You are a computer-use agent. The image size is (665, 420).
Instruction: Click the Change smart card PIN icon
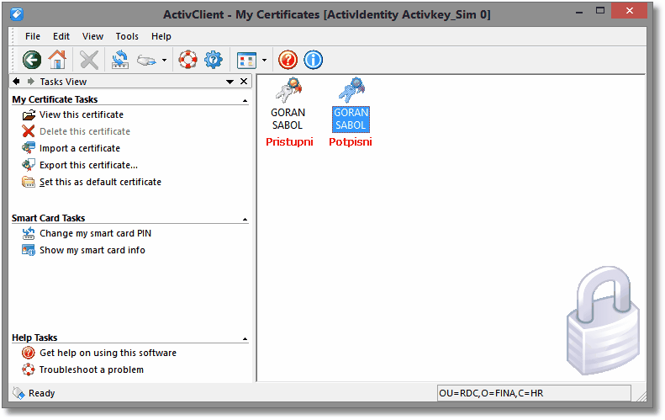pos(29,233)
